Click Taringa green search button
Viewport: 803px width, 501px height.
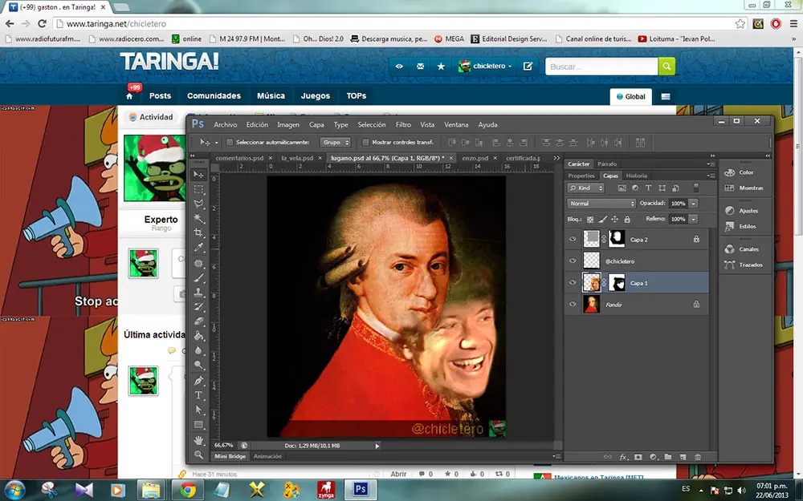coord(666,66)
